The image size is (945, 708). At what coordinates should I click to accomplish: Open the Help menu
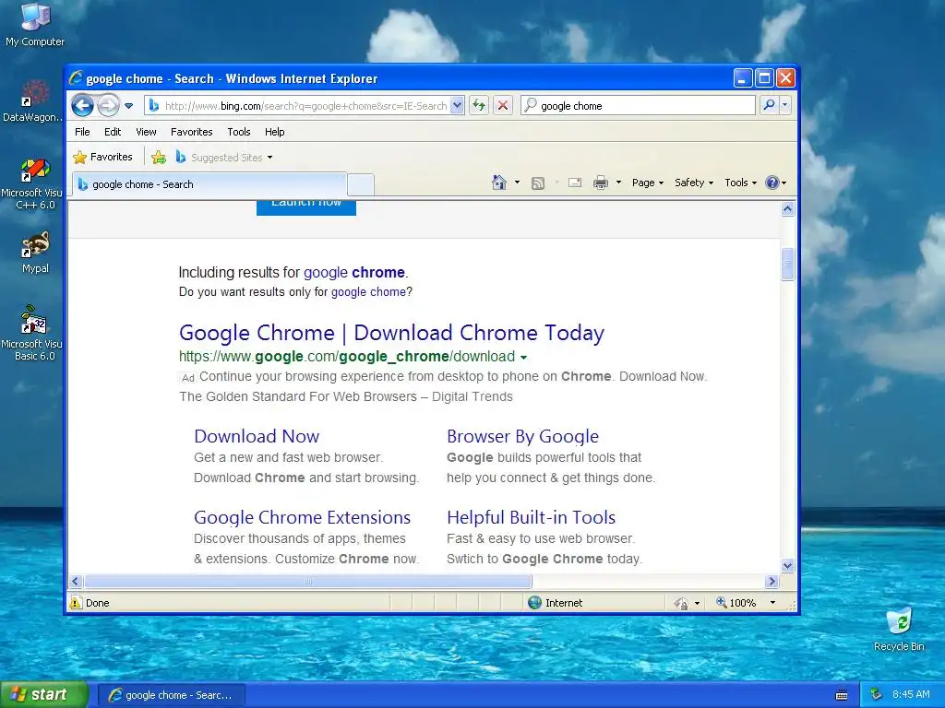tap(274, 132)
